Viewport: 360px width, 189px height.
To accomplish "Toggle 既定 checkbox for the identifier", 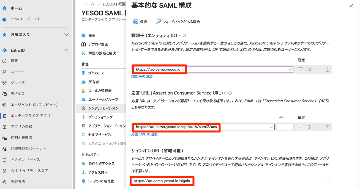I will 301,70.
